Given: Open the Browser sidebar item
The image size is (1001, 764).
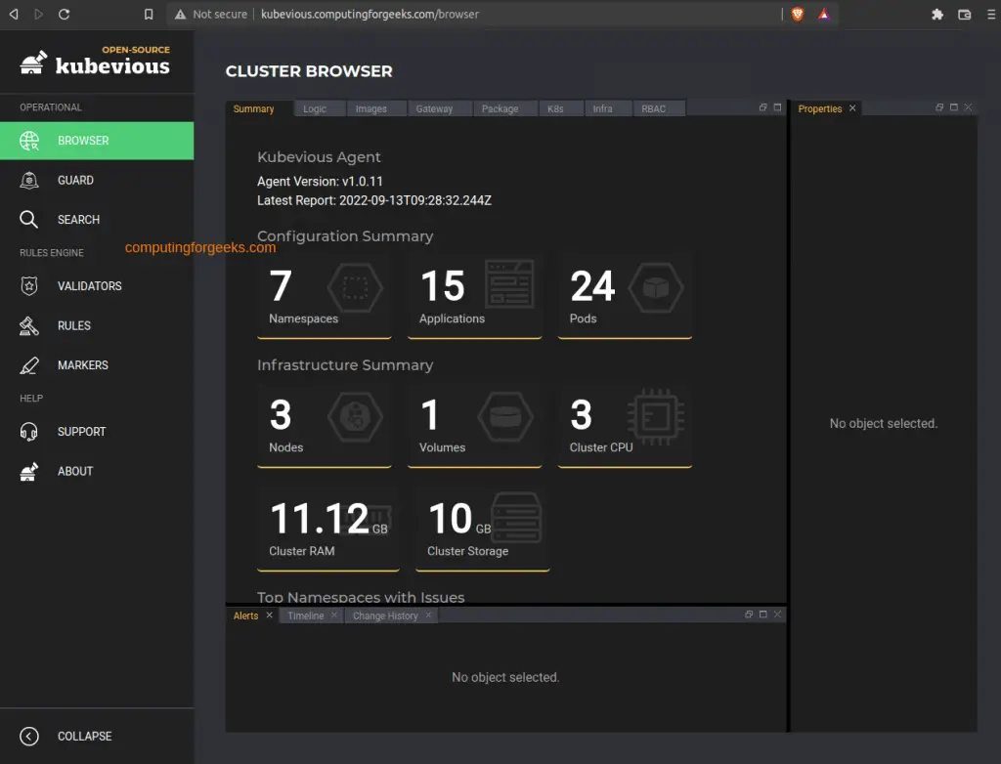Looking at the screenshot, I should click(x=97, y=141).
